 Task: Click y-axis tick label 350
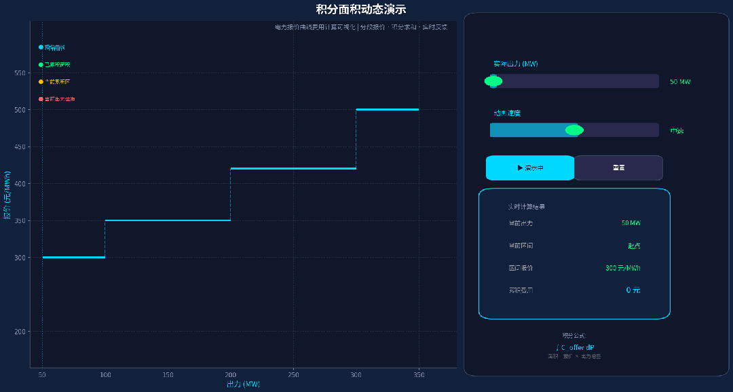[20, 220]
